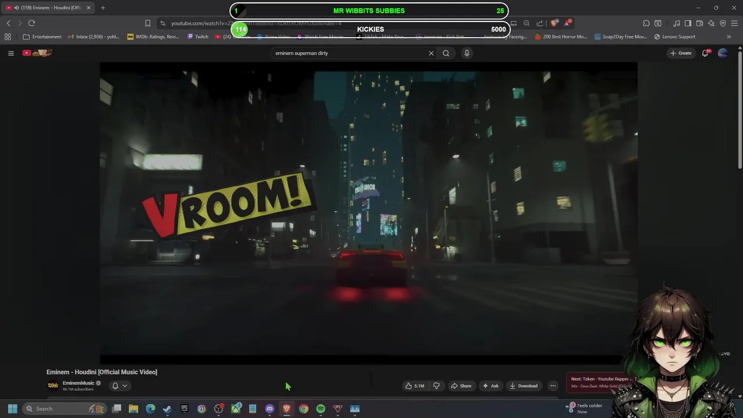743x418 pixels.
Task: Open a new browser tab with plus
Action: click(x=103, y=8)
